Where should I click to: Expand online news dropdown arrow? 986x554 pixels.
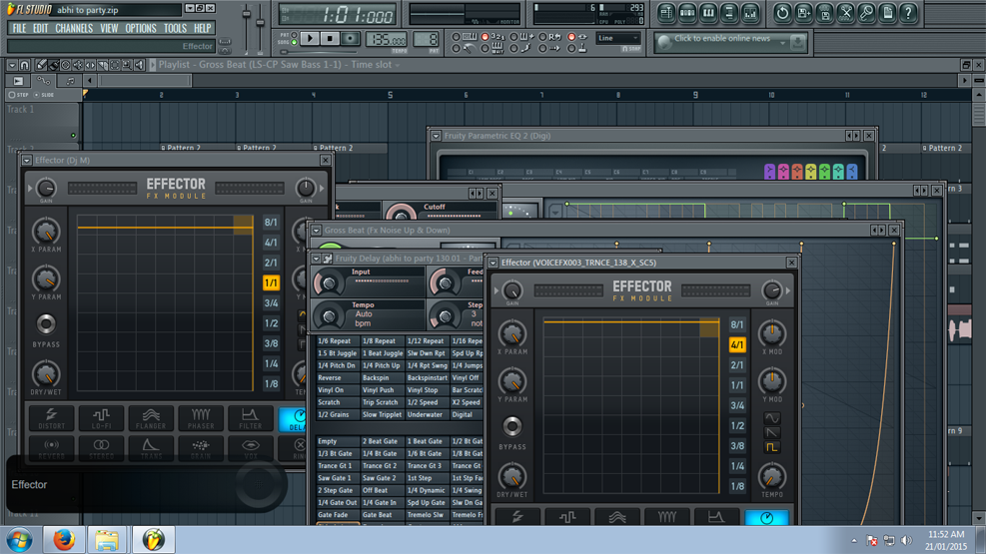(x=782, y=43)
